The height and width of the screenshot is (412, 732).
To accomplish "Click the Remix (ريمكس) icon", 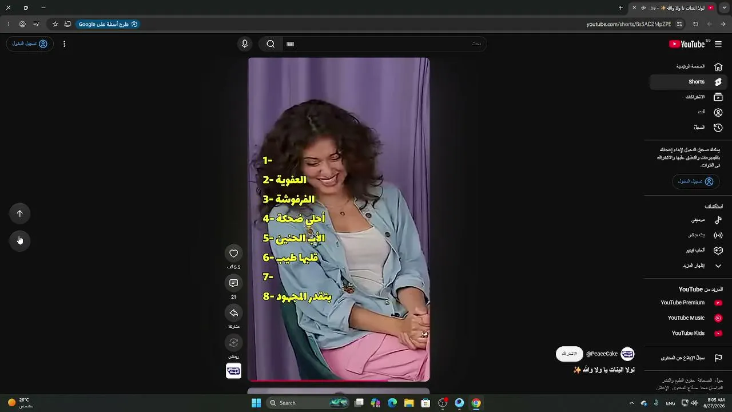I will [x=233, y=343].
